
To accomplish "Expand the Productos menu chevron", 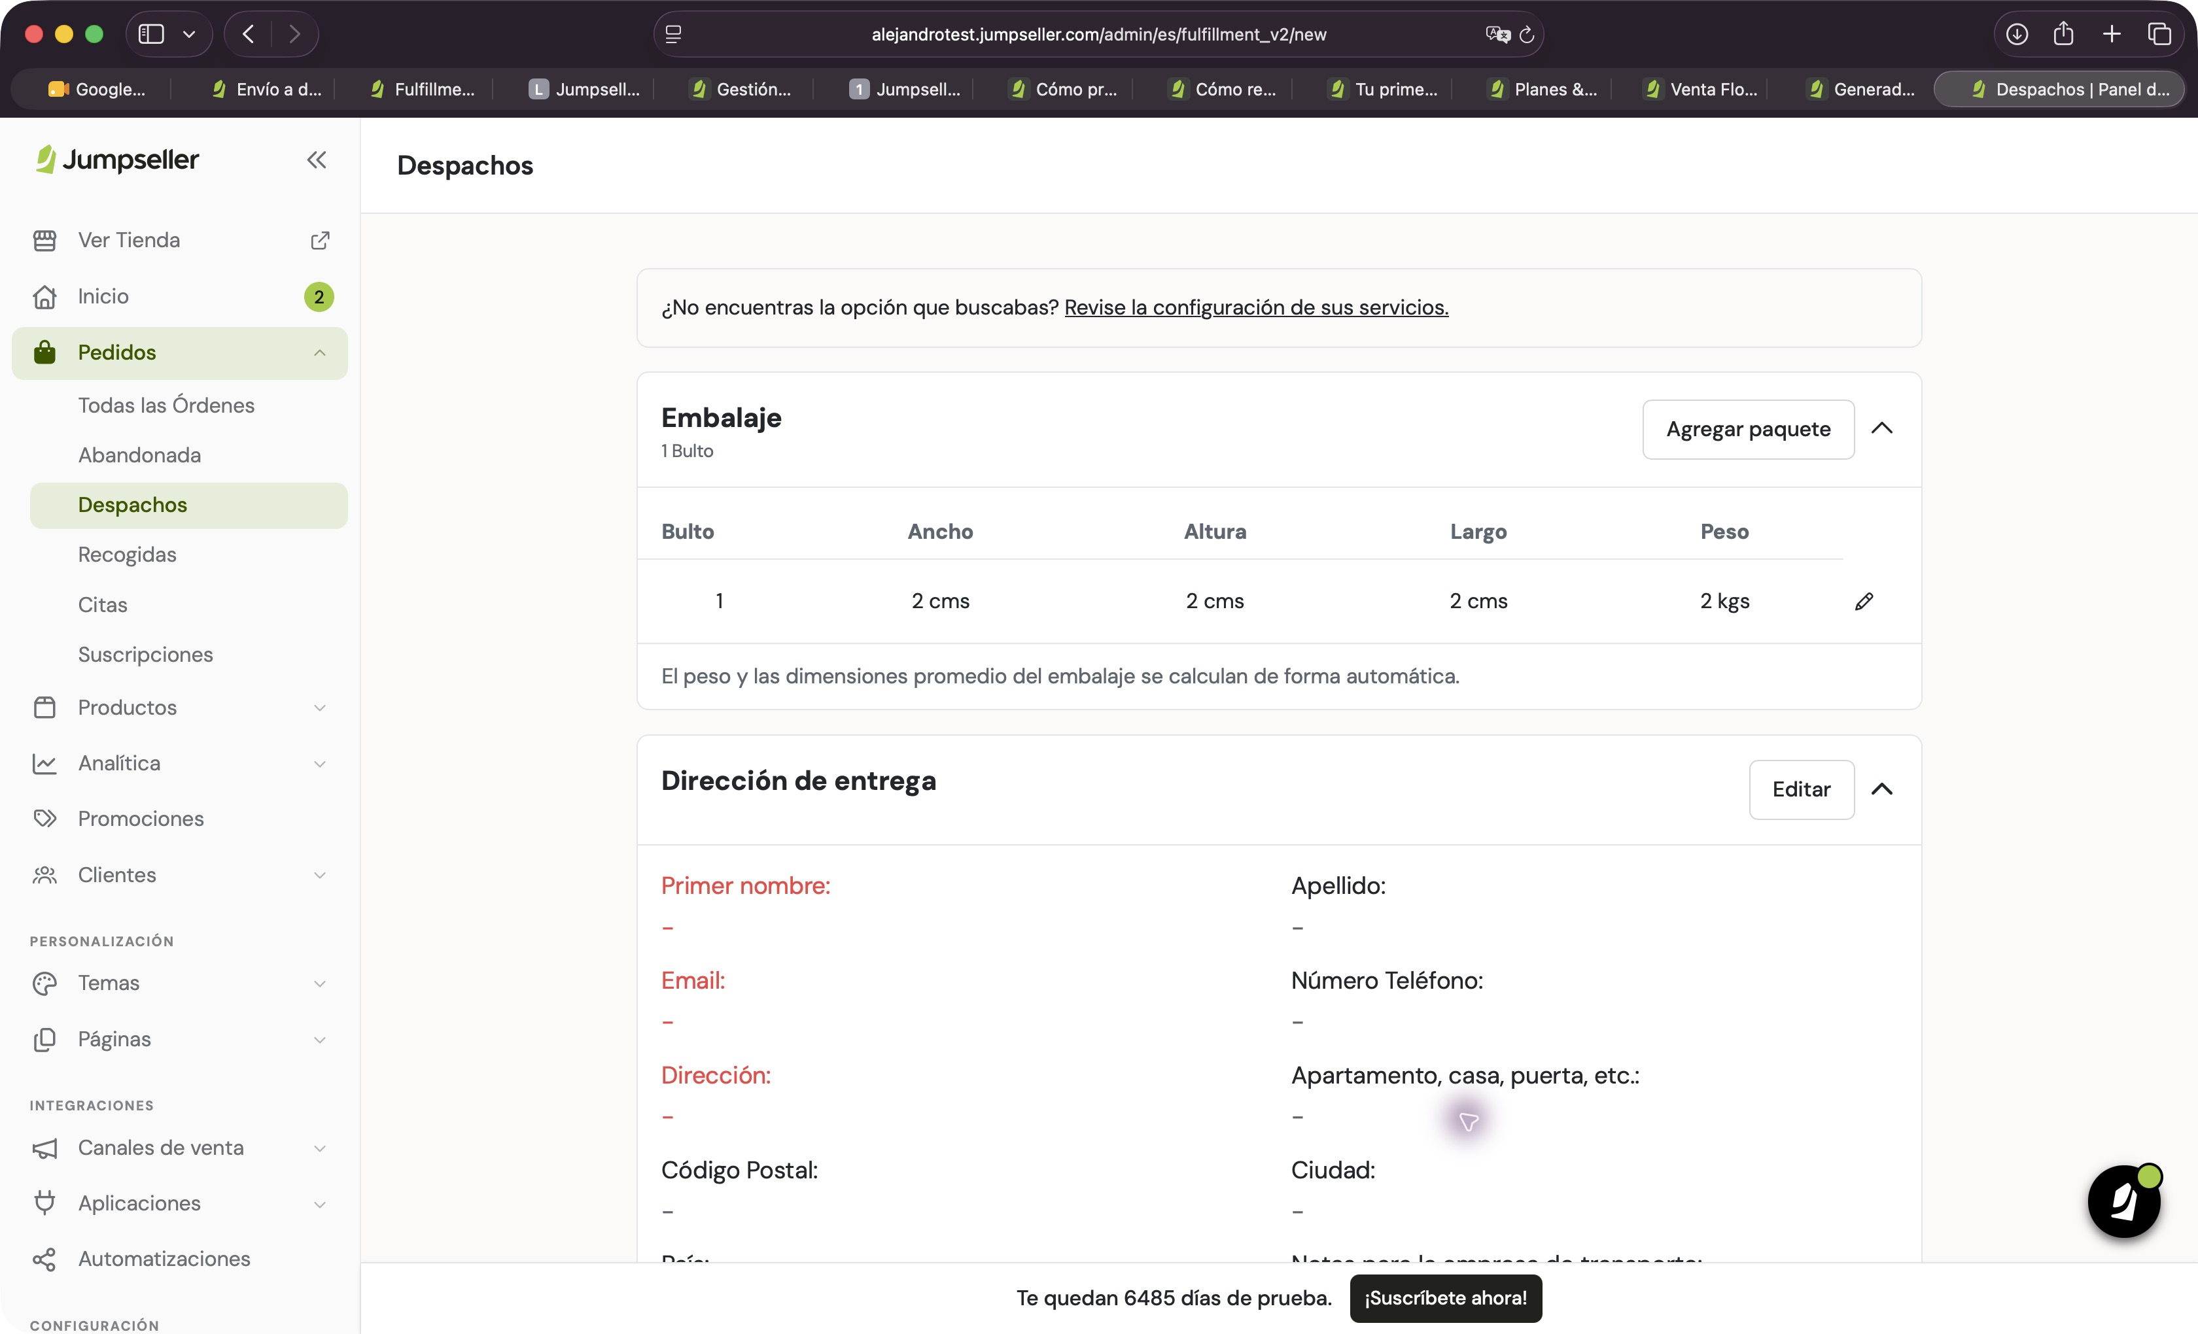I will coord(319,708).
